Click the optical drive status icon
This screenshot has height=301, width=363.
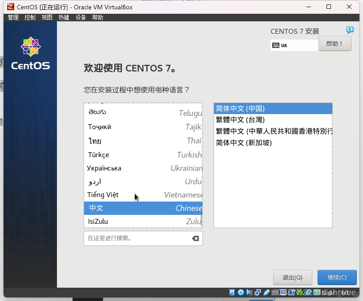click(241, 292)
